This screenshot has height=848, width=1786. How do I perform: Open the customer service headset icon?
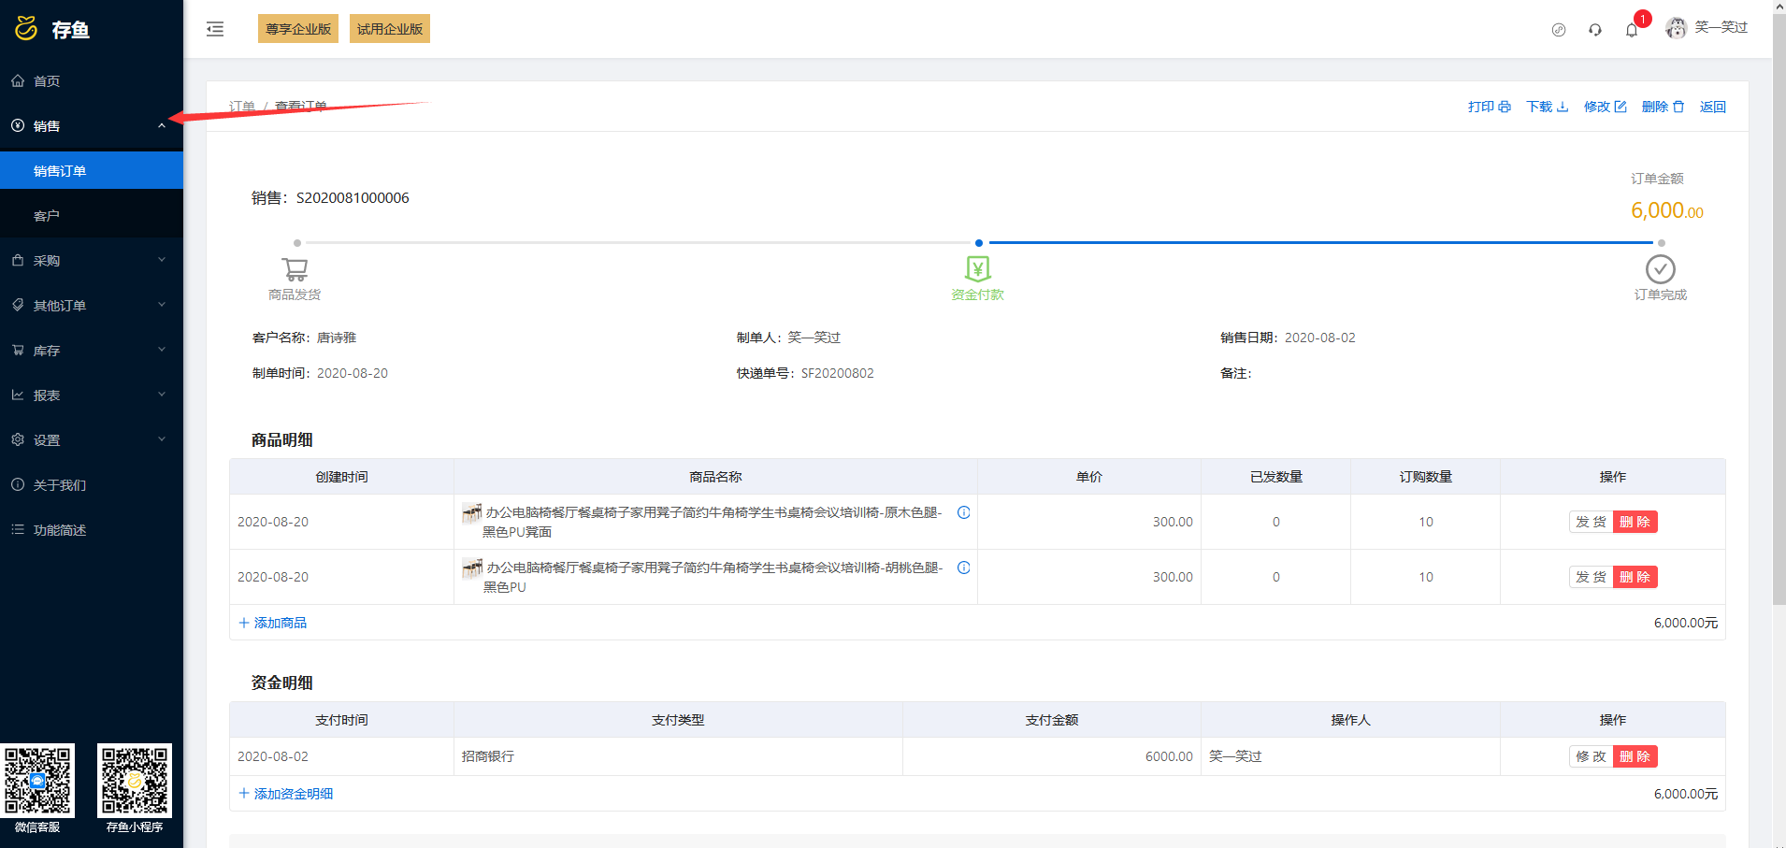click(x=1595, y=30)
